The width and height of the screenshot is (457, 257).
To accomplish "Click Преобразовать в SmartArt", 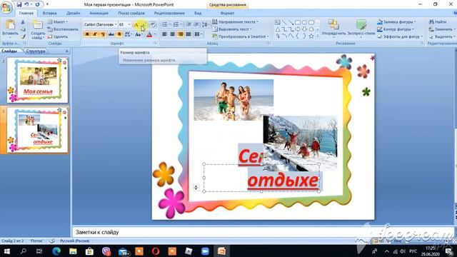I will [x=241, y=36].
